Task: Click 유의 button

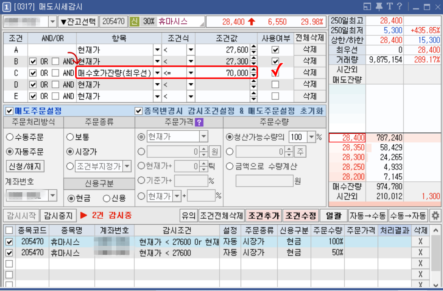Action: [188, 216]
